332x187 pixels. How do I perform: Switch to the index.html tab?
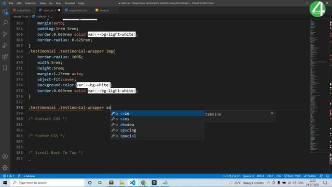coord(23,10)
